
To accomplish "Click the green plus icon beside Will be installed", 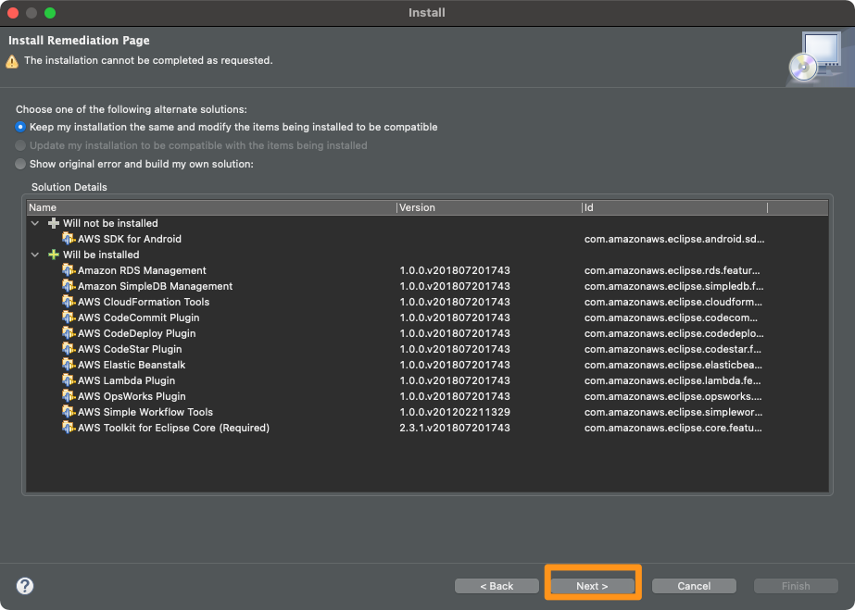I will tap(54, 255).
